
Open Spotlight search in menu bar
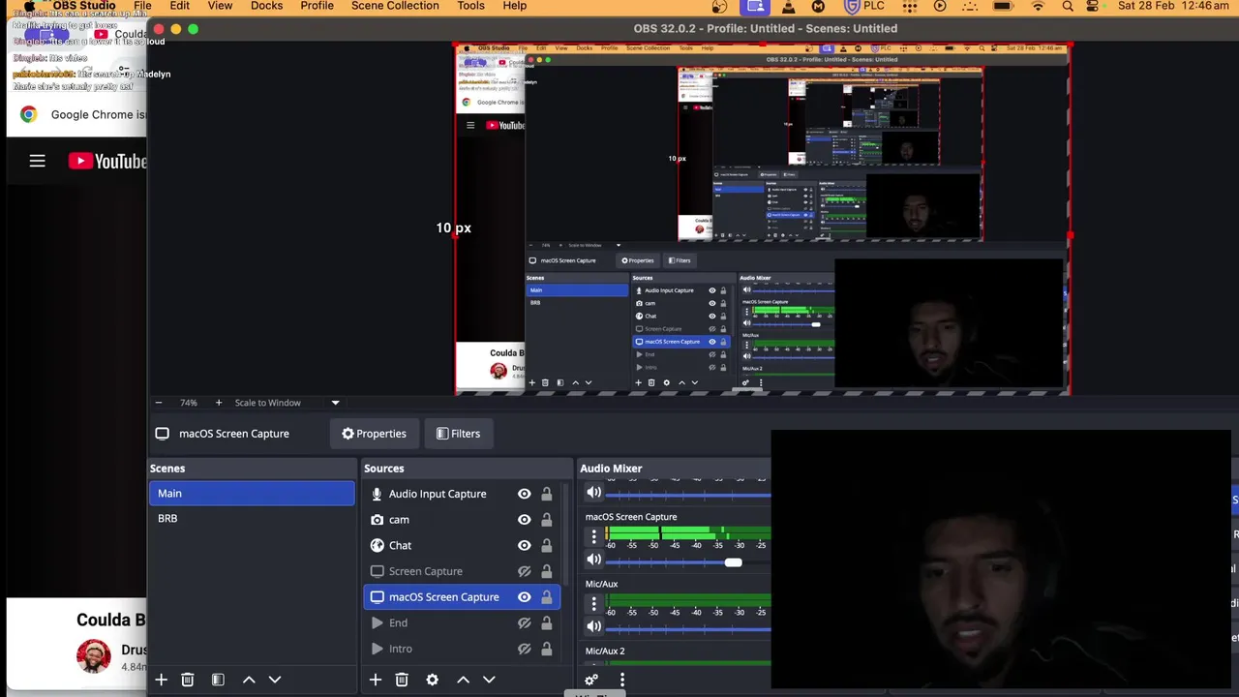pyautogui.click(x=1068, y=6)
